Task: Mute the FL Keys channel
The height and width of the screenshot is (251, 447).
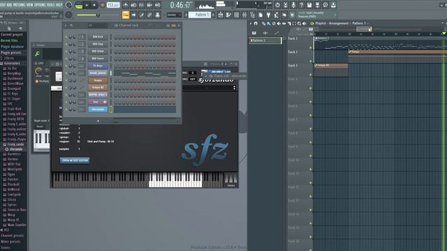Action: pos(66,66)
